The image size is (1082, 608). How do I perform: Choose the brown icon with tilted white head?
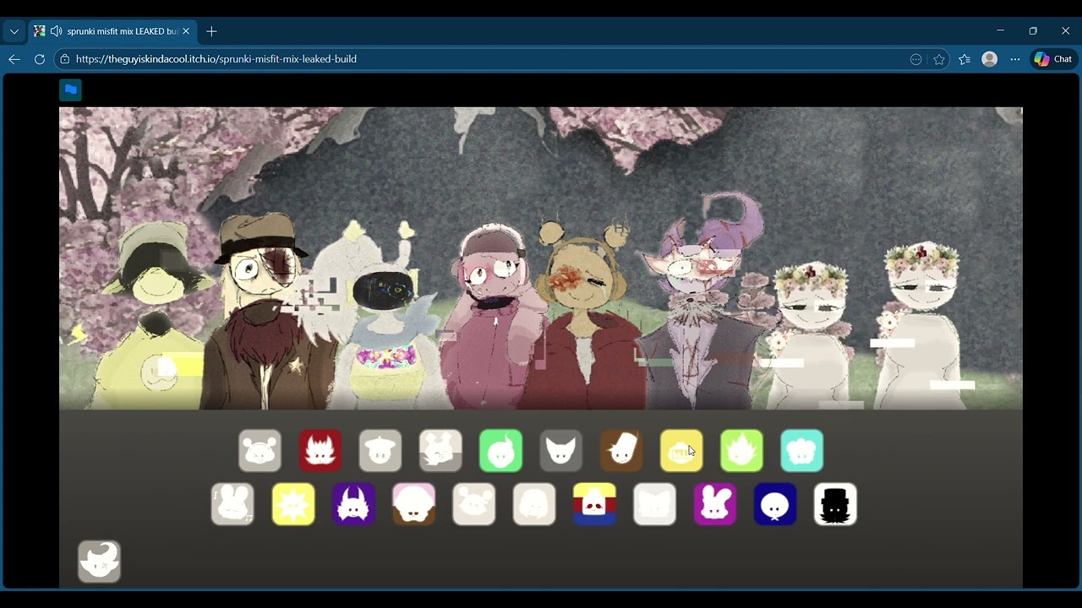pos(621,450)
